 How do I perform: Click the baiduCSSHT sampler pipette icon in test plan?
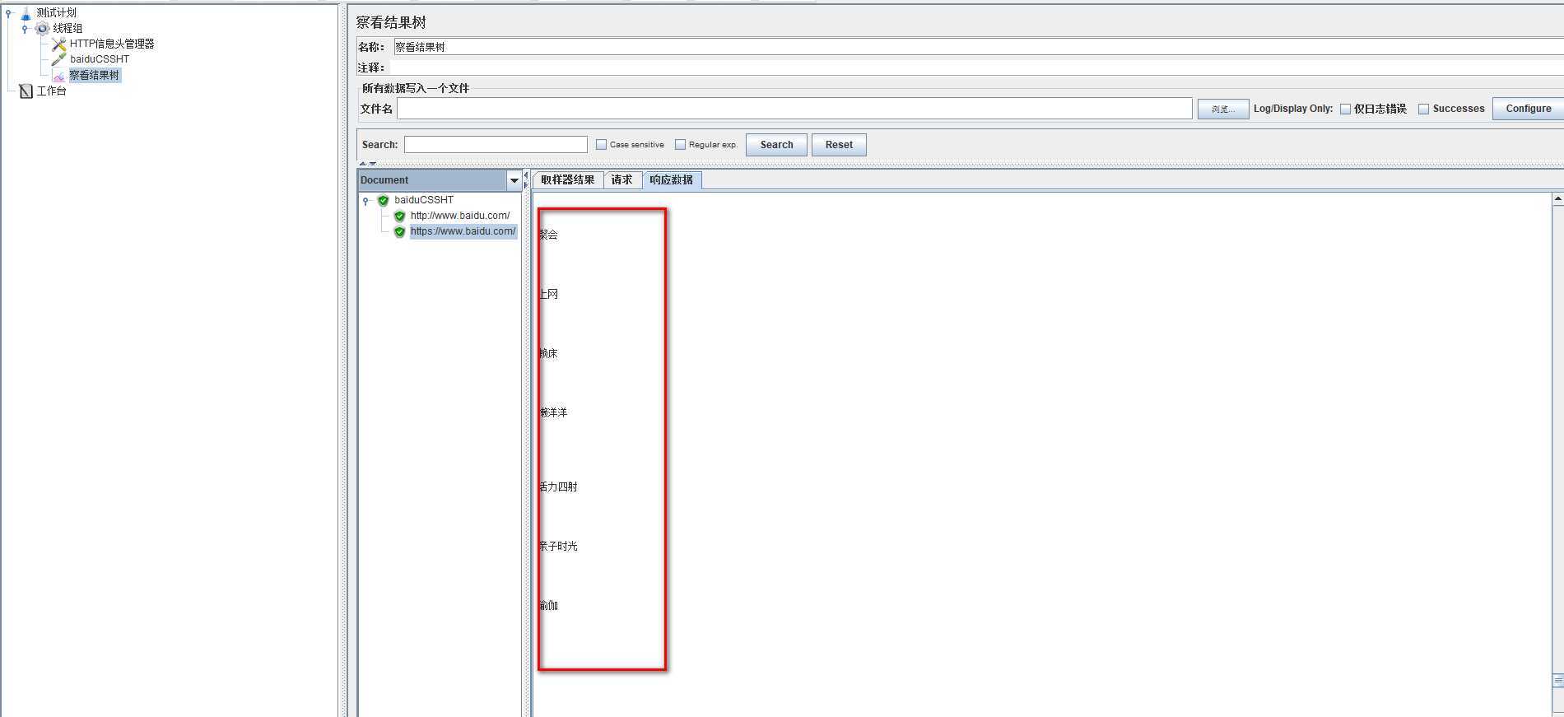pos(58,59)
